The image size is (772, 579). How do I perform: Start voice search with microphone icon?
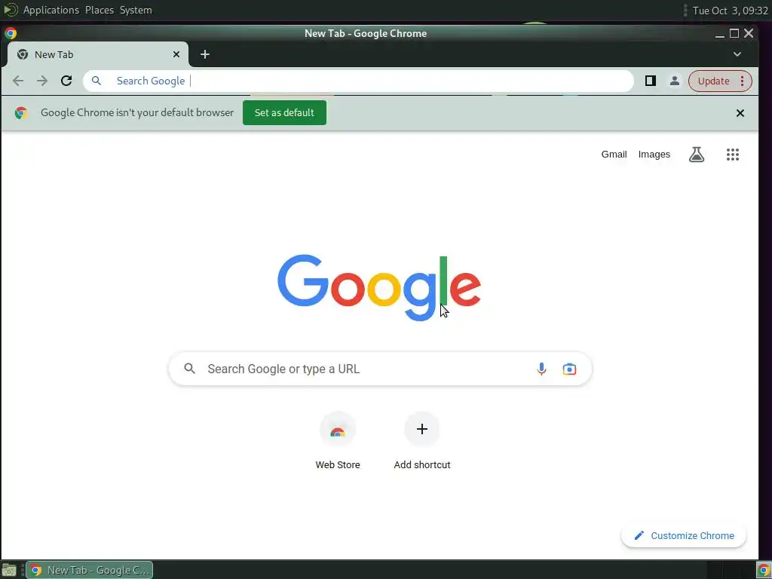pyautogui.click(x=541, y=369)
